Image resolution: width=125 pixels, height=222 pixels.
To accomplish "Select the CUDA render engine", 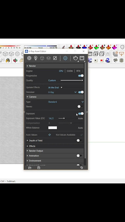I will click(x=70, y=71).
